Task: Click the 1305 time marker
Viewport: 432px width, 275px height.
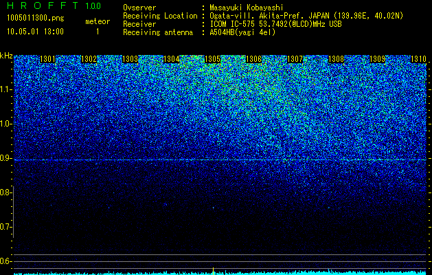Action: click(213, 59)
